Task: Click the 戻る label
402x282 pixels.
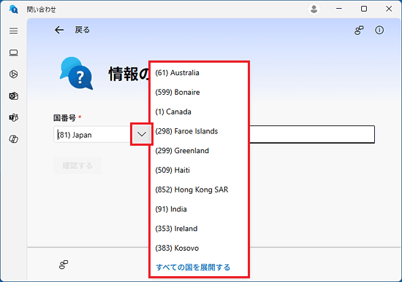Action: click(x=83, y=30)
